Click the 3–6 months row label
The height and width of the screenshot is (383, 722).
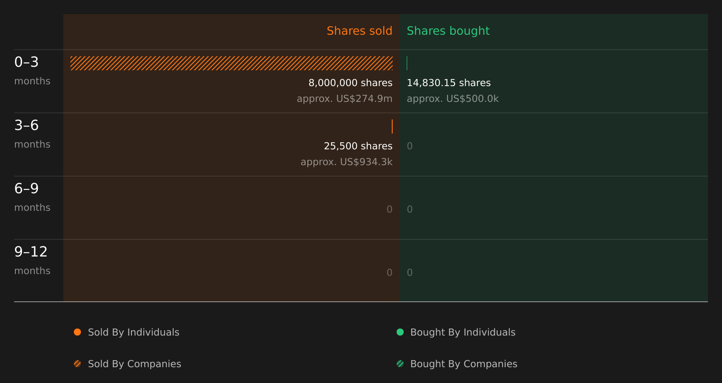(32, 134)
